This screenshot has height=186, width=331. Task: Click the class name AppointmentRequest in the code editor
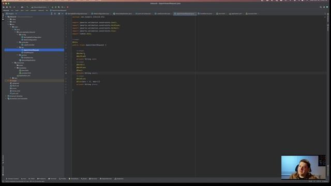[95, 45]
